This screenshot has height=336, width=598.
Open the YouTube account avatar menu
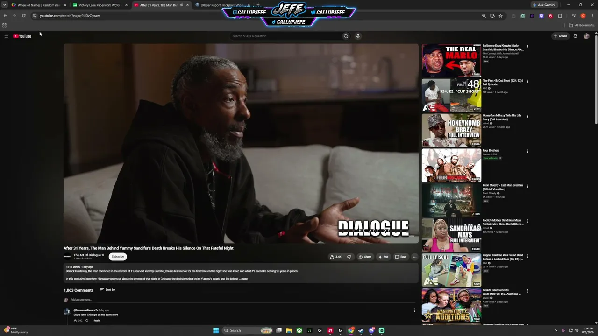(x=586, y=36)
